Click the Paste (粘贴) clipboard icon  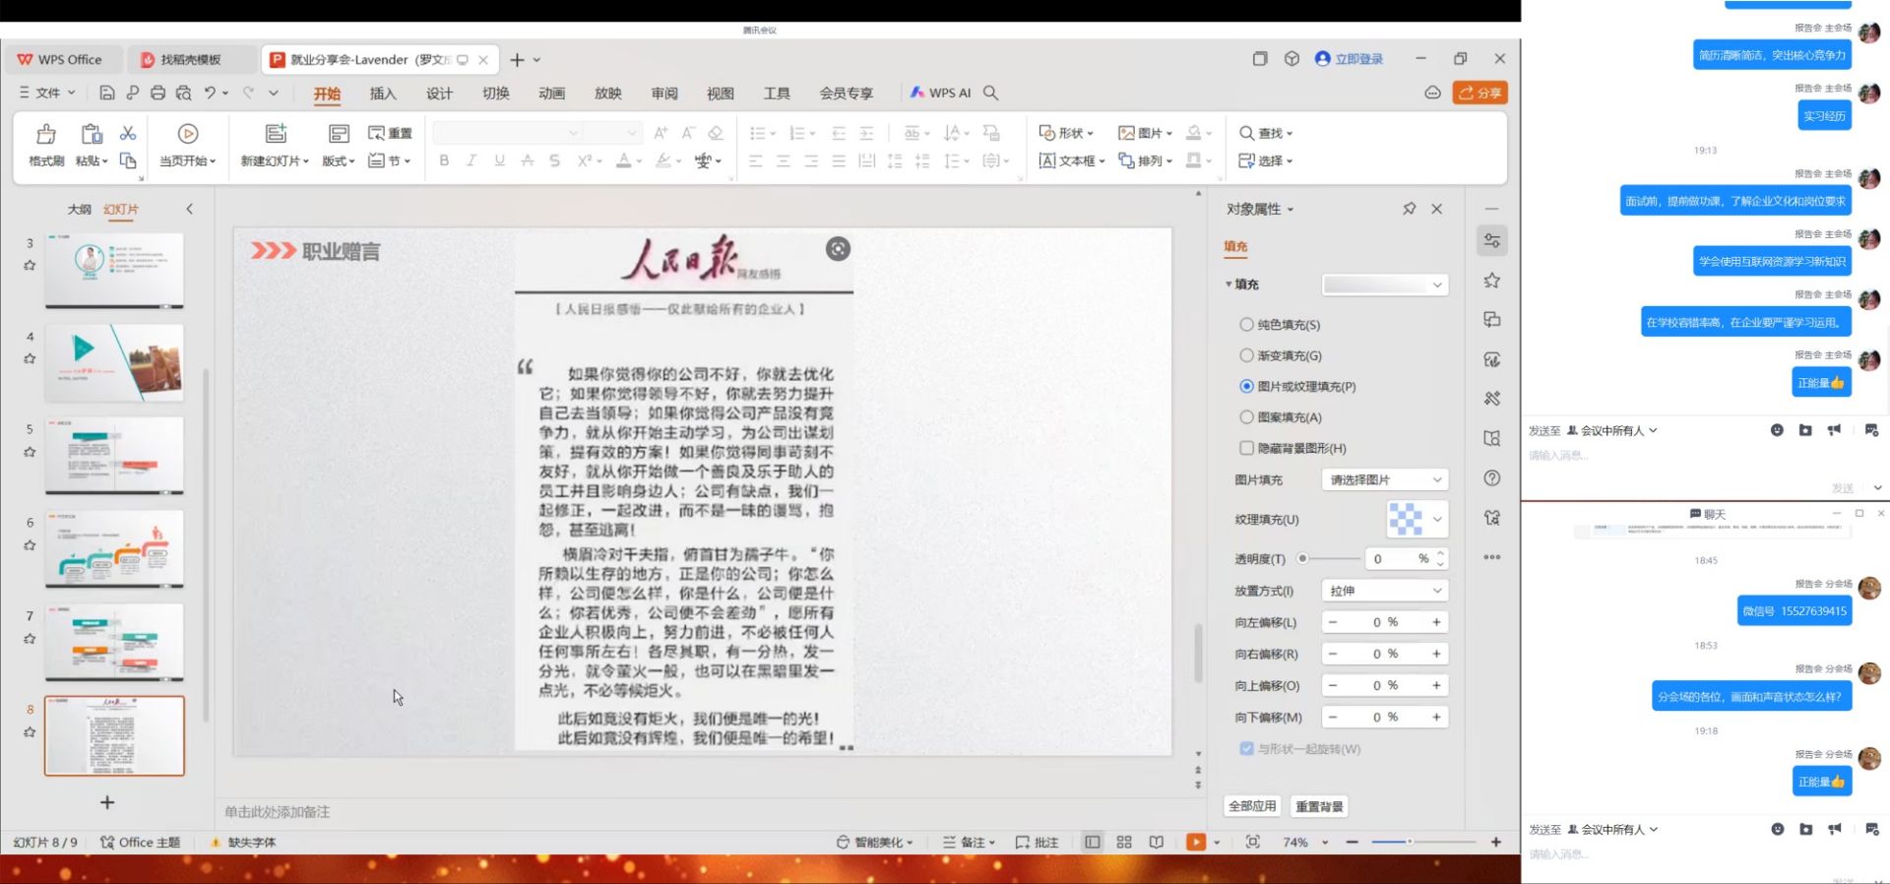92,134
